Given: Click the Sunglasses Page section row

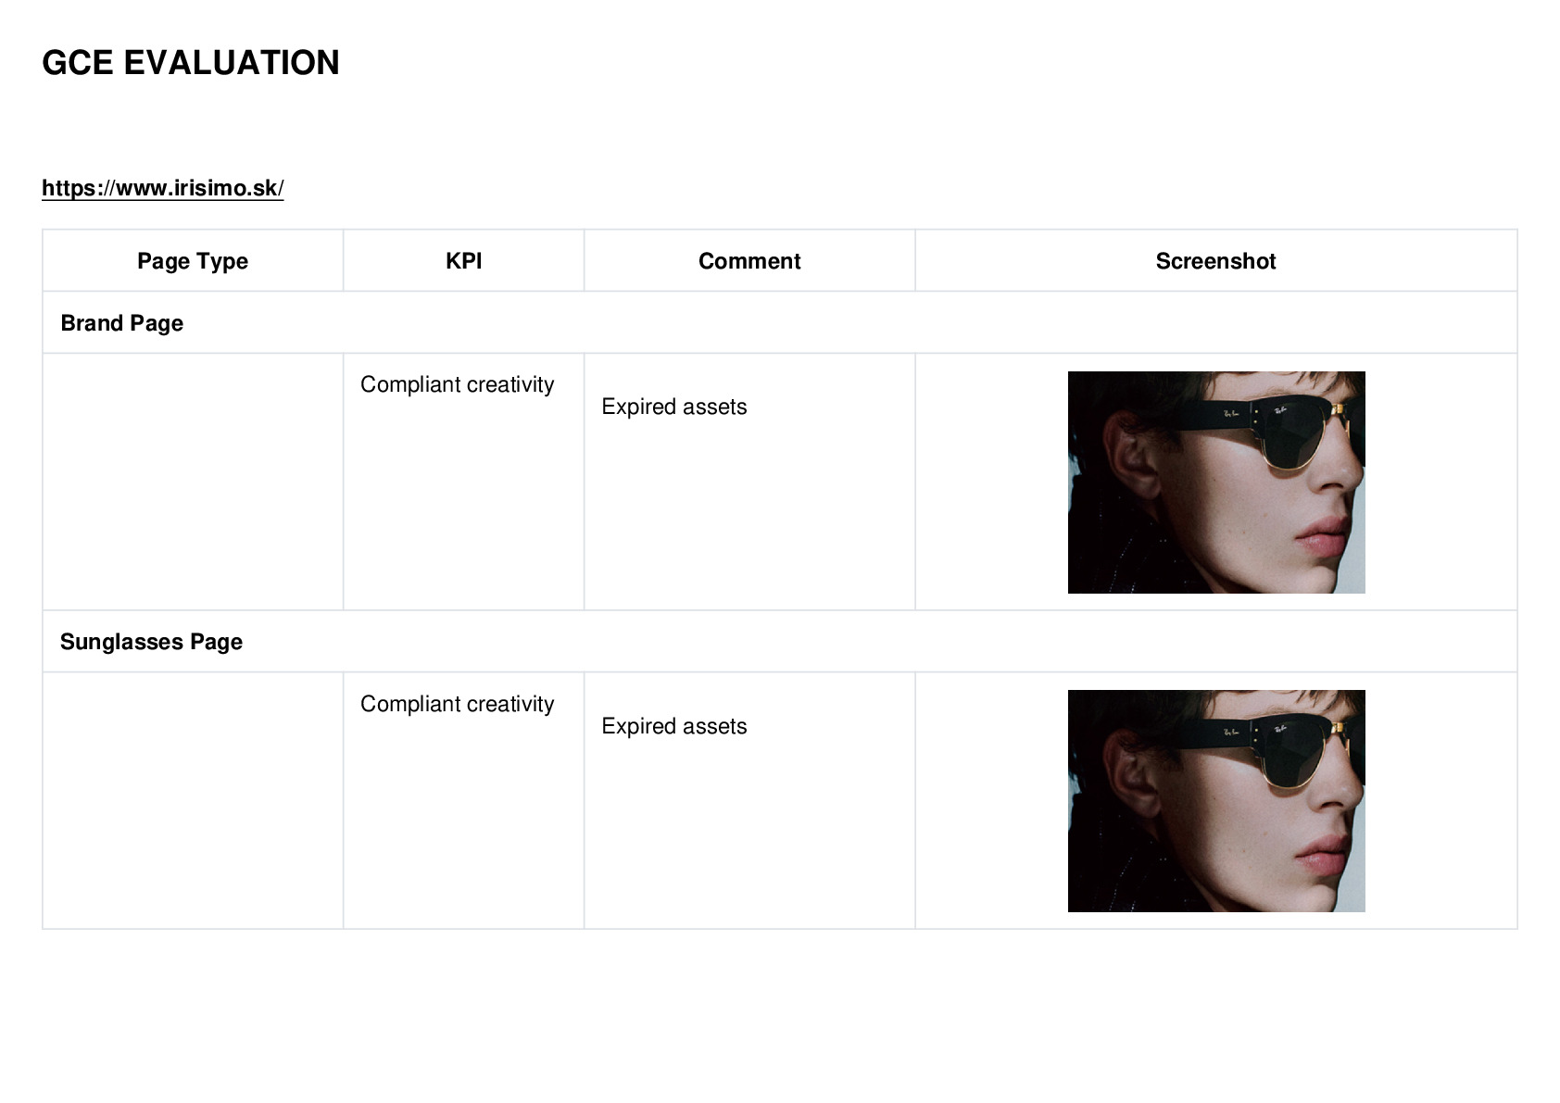Looking at the screenshot, I should pos(780,642).
